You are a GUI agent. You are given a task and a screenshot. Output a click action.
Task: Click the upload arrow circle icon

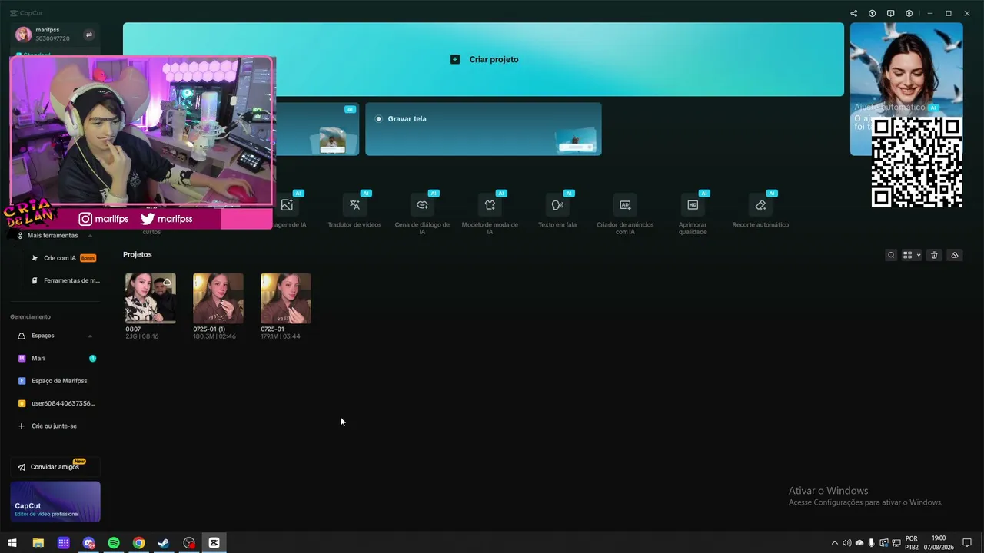coord(872,13)
